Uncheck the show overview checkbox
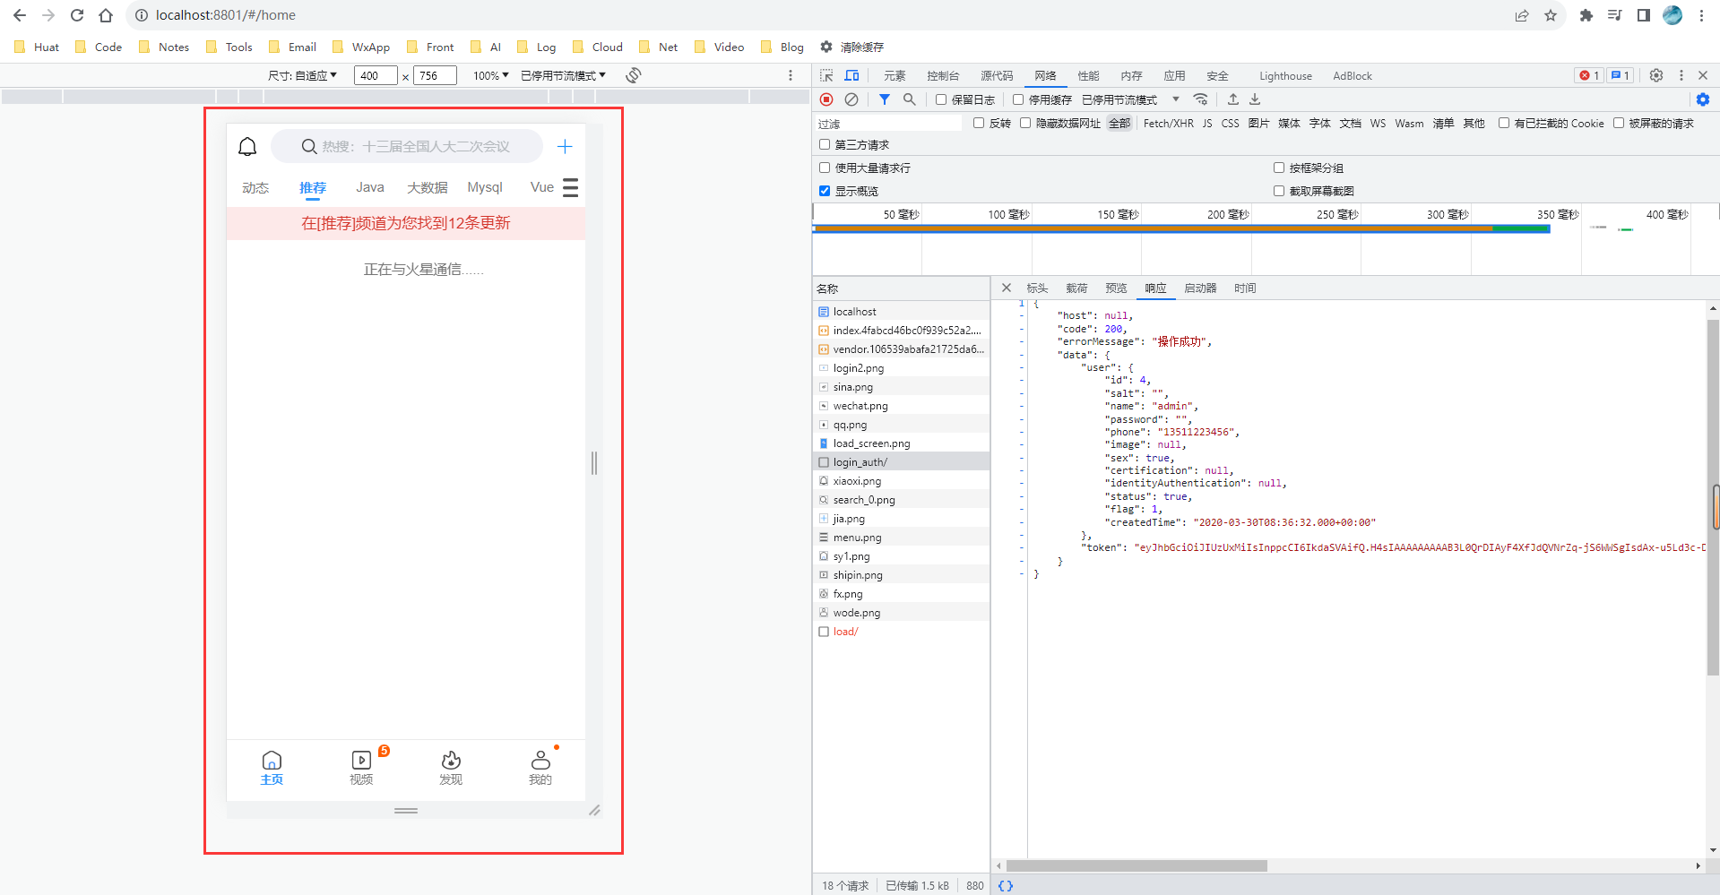 (825, 191)
